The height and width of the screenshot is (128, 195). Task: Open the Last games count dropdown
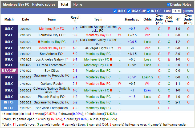click(176, 11)
